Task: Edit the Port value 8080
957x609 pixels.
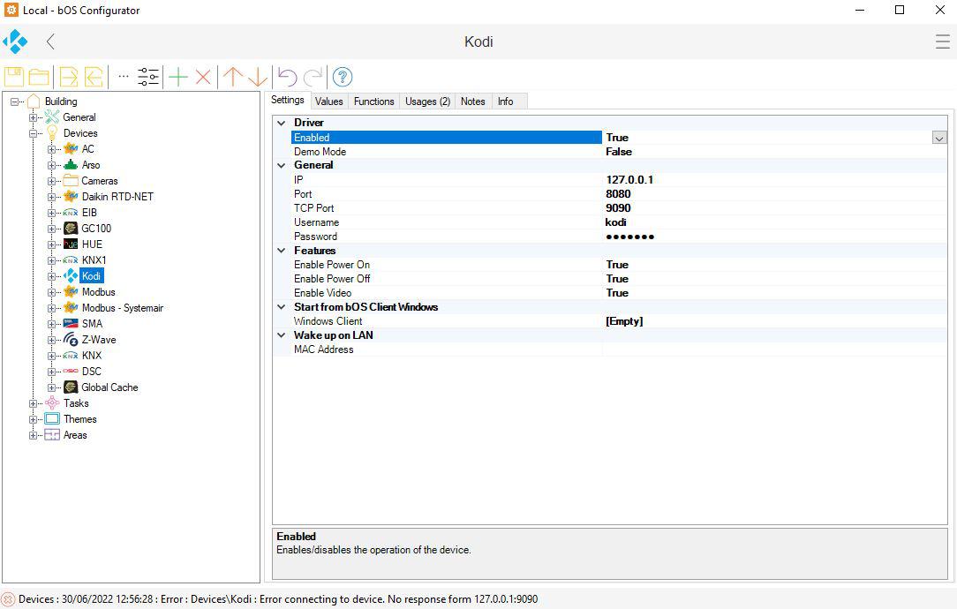Action: click(618, 194)
